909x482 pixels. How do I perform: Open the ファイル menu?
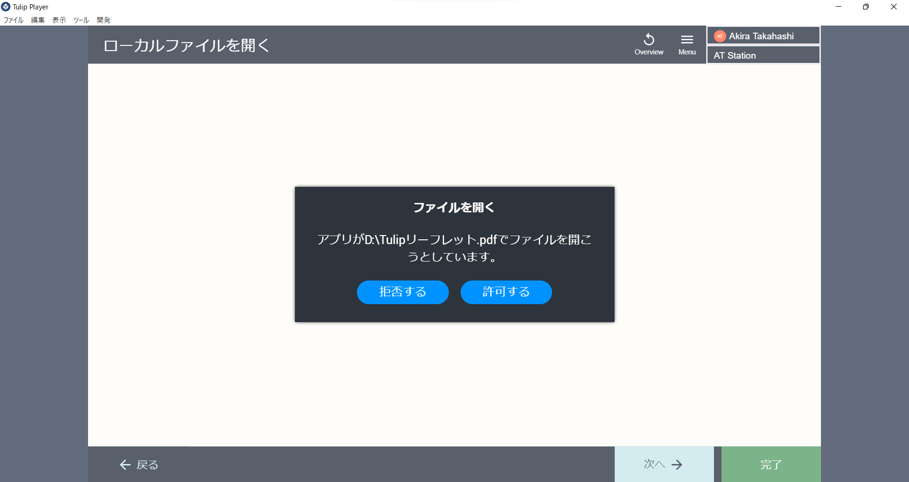coord(13,20)
